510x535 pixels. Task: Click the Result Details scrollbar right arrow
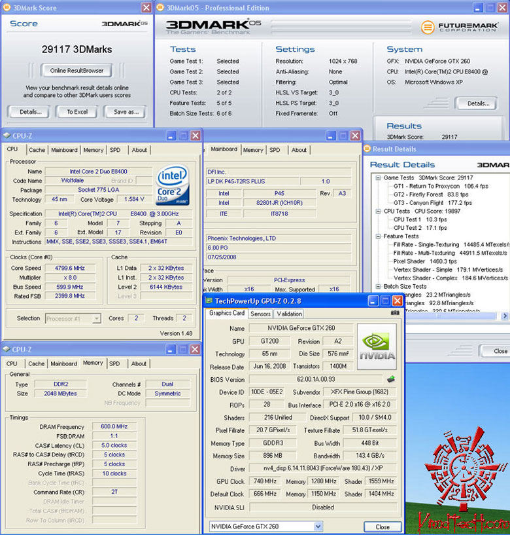(x=505, y=316)
